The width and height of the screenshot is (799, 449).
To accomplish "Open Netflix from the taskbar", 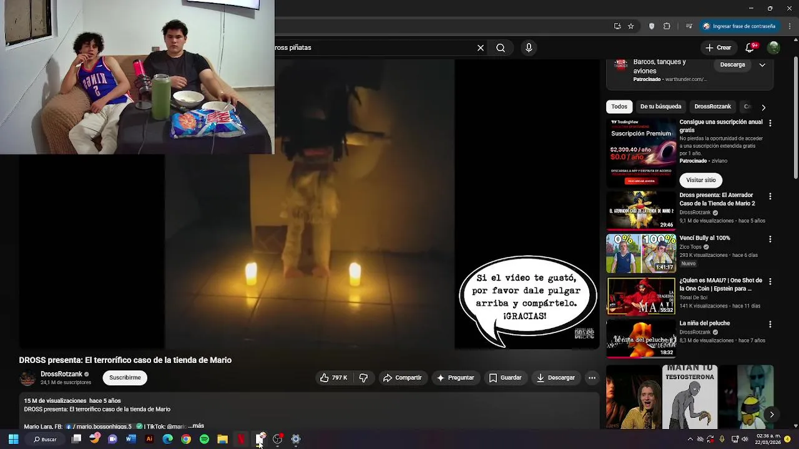I will (241, 439).
